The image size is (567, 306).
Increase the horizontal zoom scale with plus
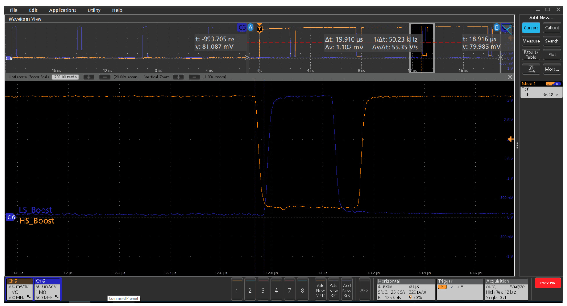pos(89,77)
